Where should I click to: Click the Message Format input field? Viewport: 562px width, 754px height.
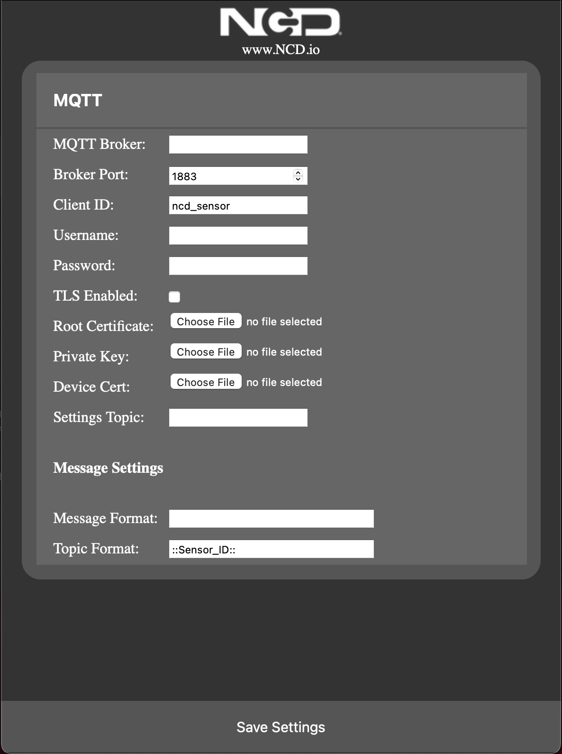pos(271,518)
